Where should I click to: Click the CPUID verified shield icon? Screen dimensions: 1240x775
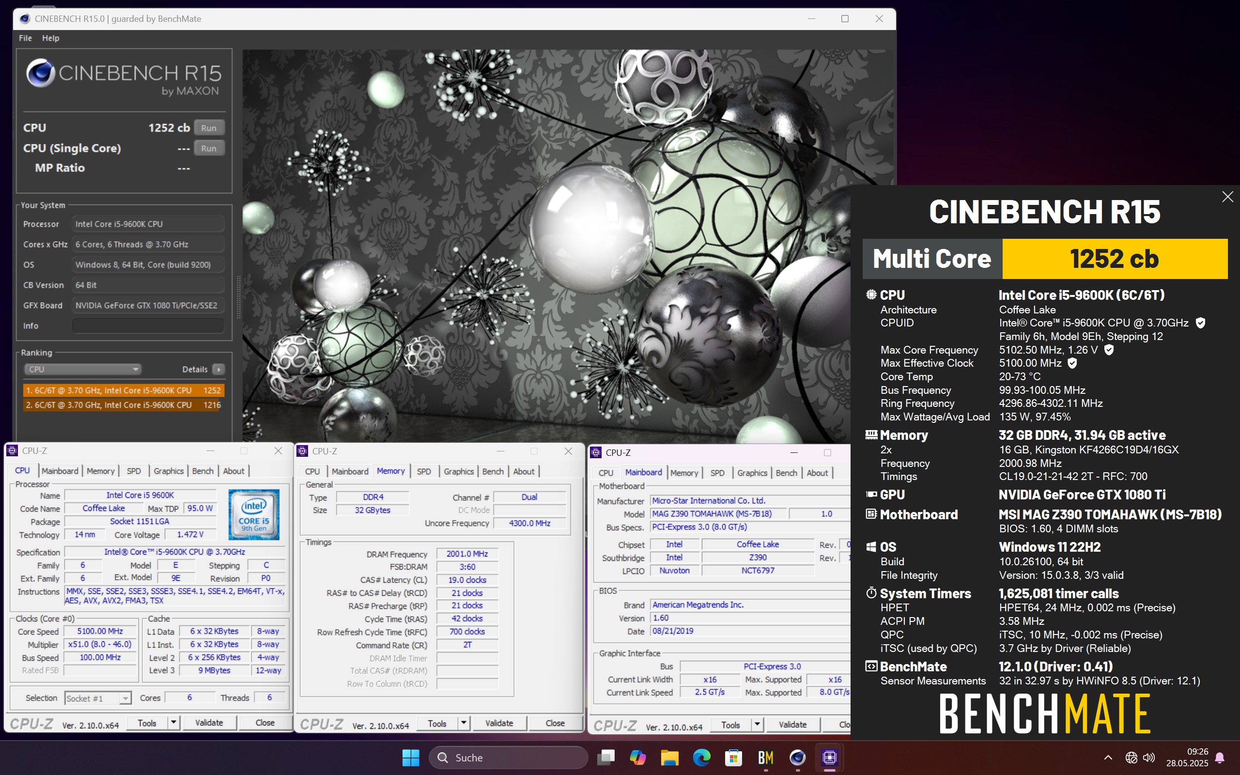[x=1200, y=323]
